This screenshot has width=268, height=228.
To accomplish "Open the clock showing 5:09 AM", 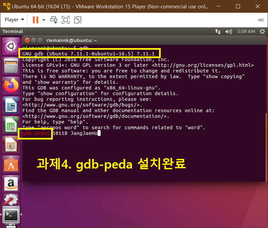I will (246, 31).
